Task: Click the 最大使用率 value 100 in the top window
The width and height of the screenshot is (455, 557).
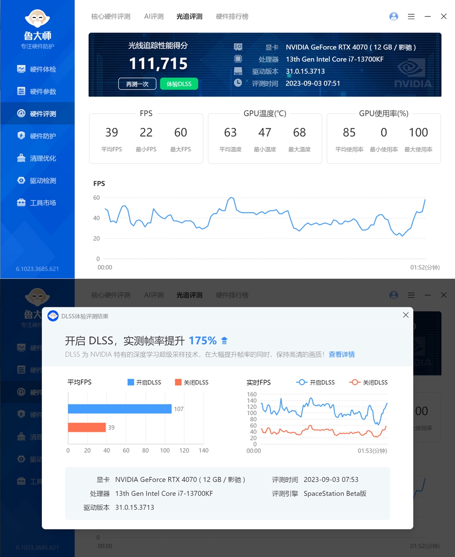Action: click(418, 132)
